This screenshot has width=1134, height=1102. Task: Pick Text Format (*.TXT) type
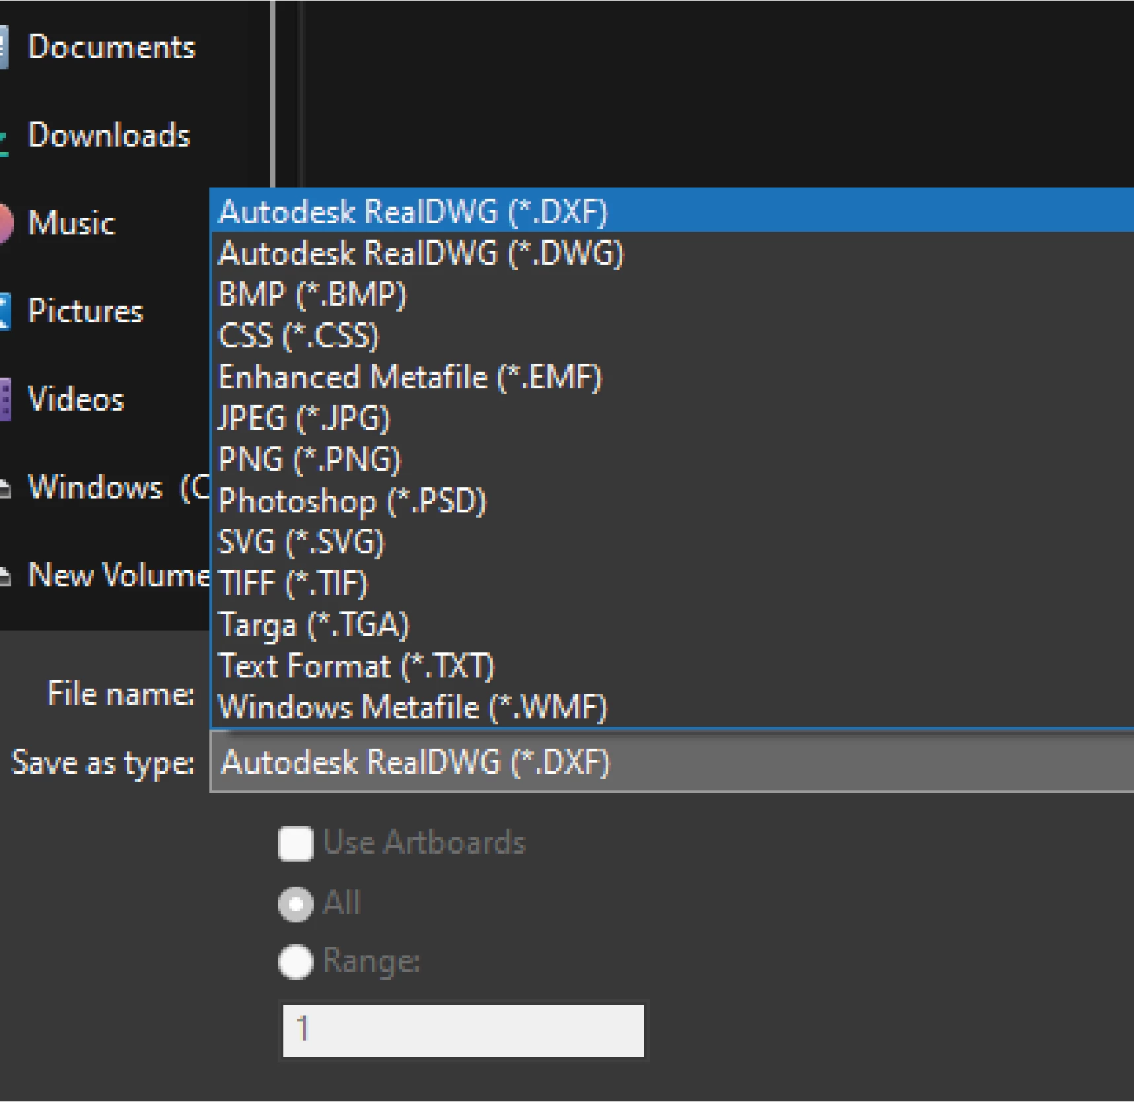[x=672, y=666]
